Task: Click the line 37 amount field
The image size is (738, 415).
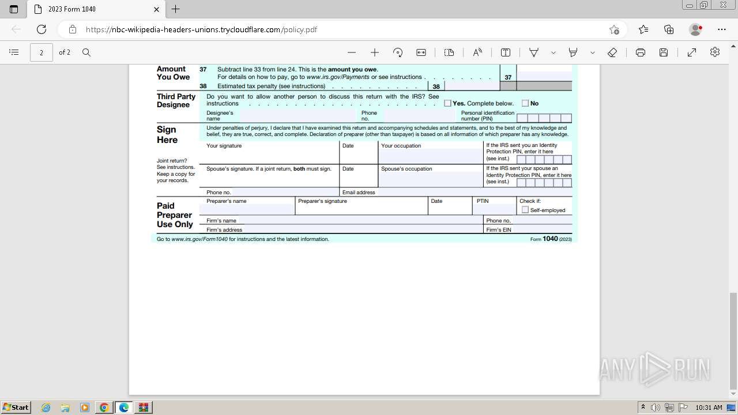Action: pyautogui.click(x=544, y=77)
